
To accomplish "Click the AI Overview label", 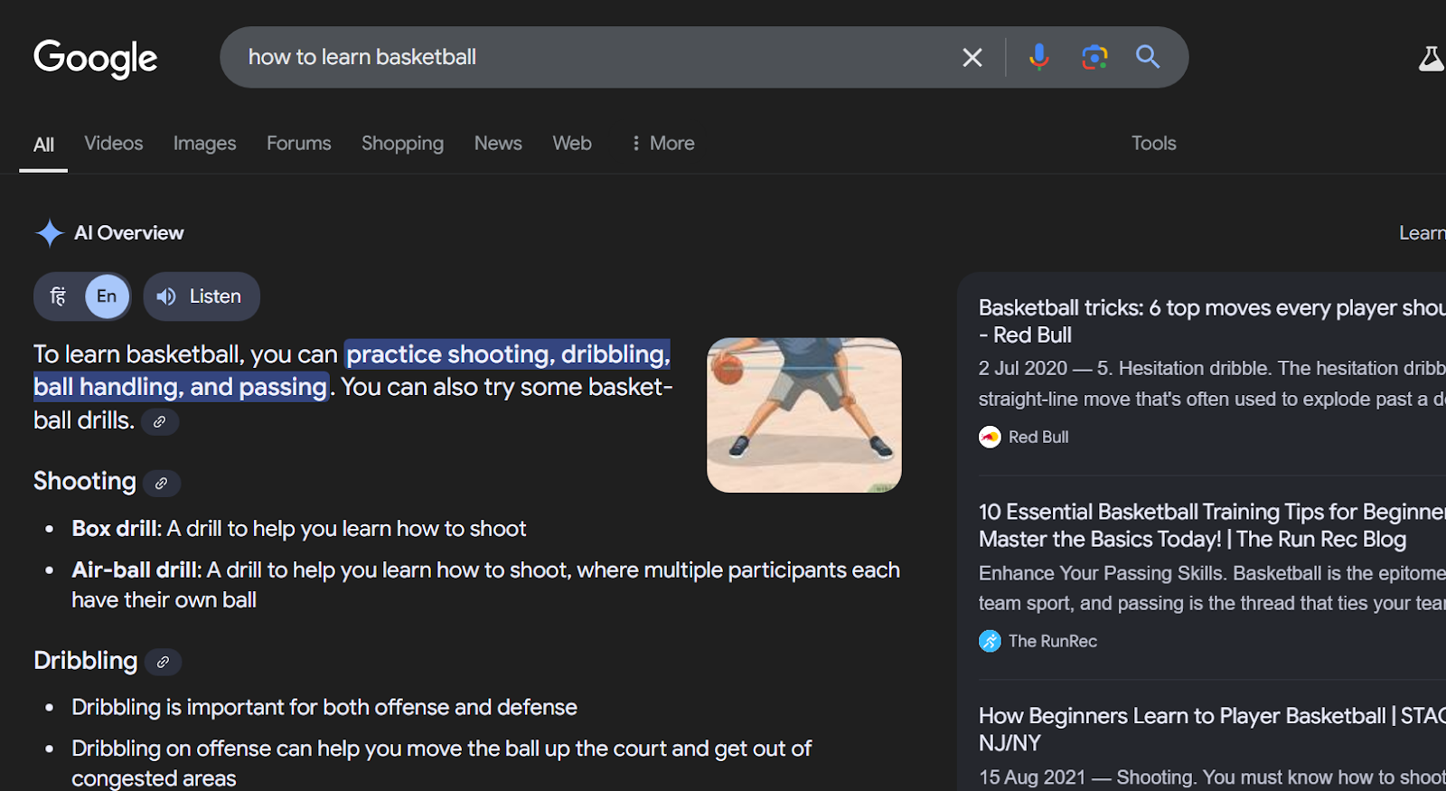I will coord(129,233).
